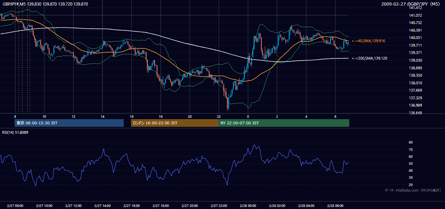Click the price axis value 139.030
445x209 pixels.
point(416,60)
